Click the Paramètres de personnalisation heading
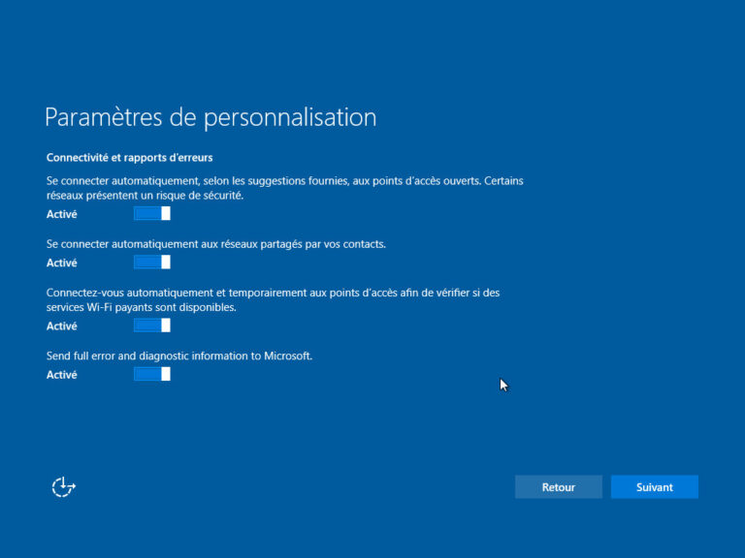The width and height of the screenshot is (745, 558). point(211,118)
